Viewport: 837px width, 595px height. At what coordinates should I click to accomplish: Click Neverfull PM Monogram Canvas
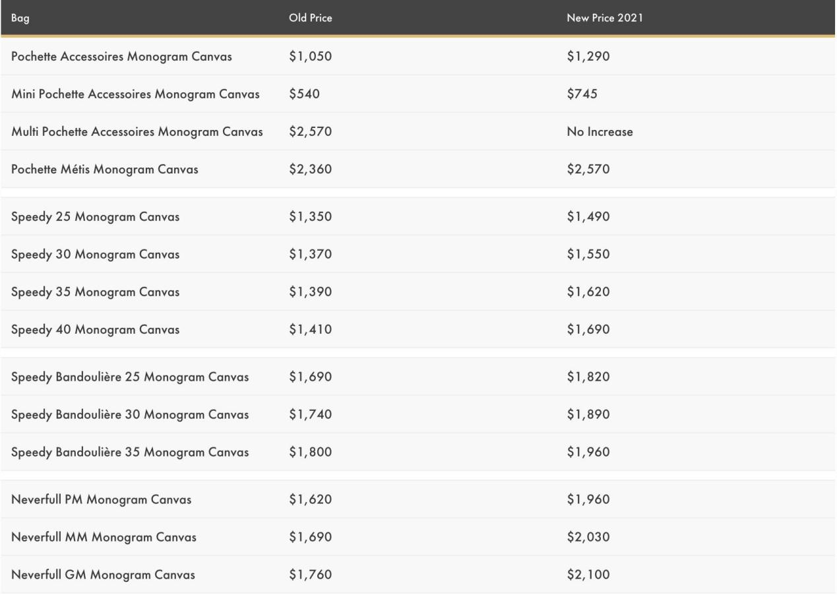pos(102,499)
